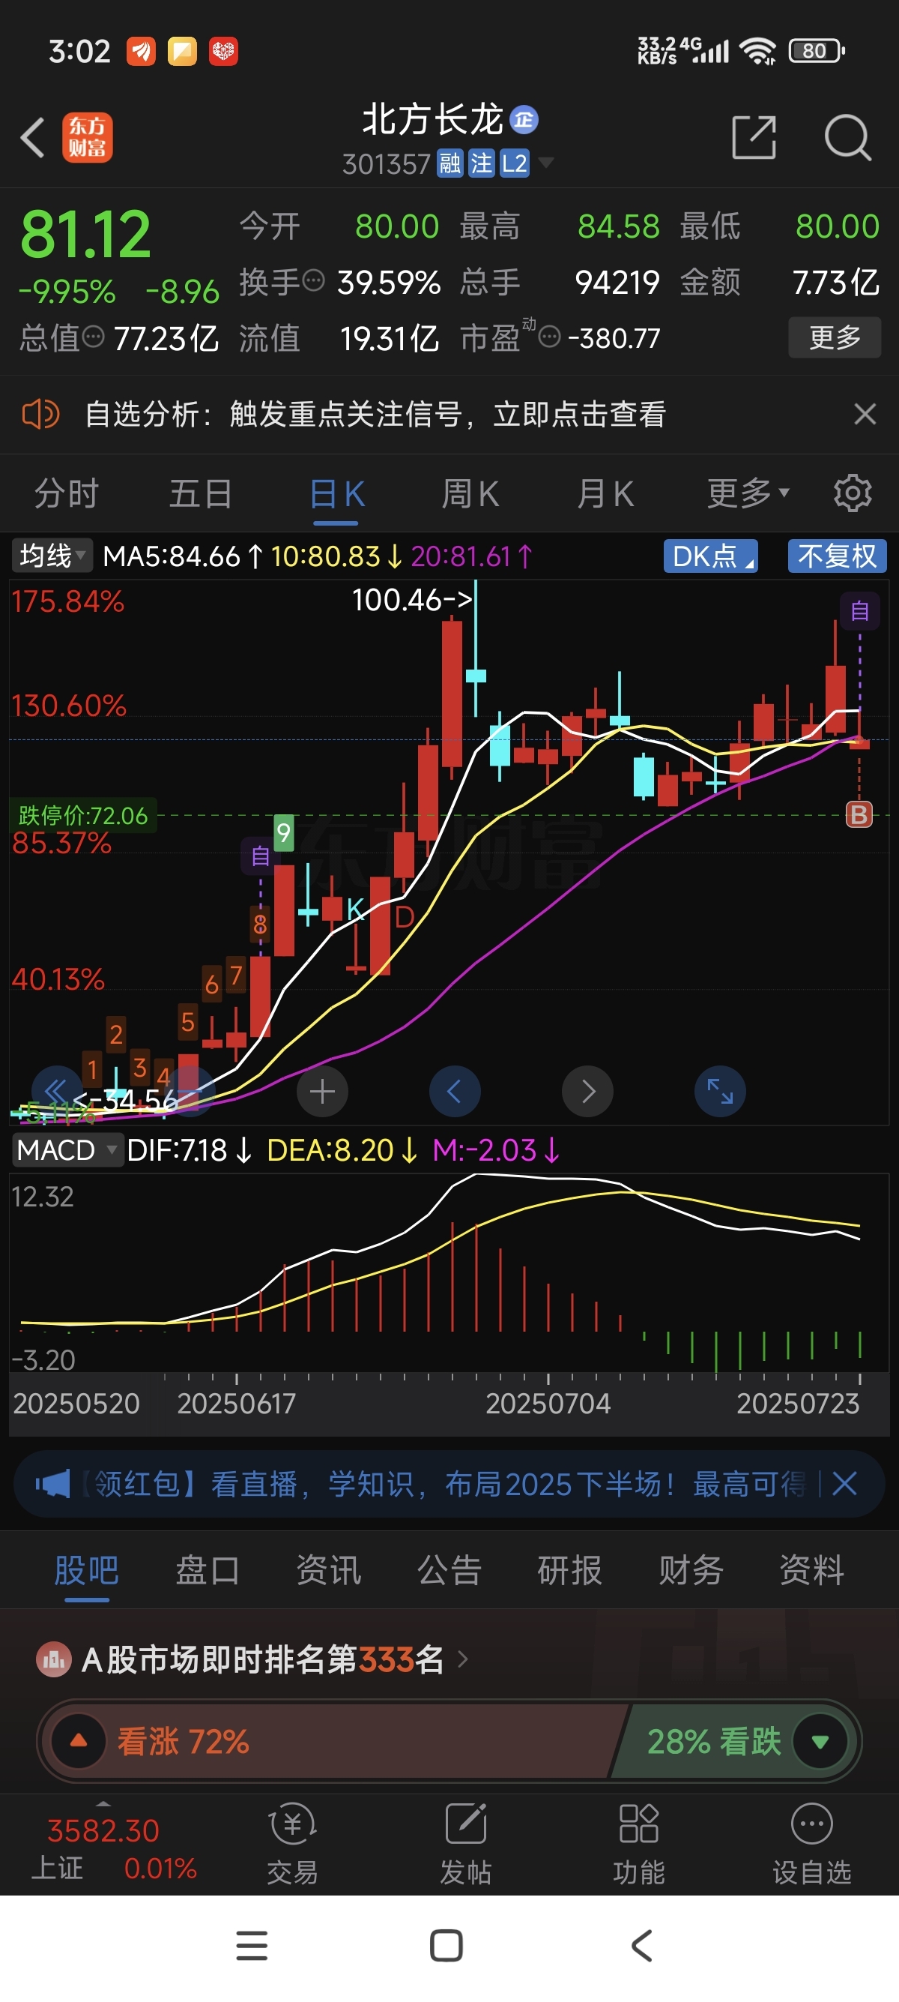Tap the speaker icon in 自选分析 banner
Screen dimensions: 899x2002
coord(40,414)
